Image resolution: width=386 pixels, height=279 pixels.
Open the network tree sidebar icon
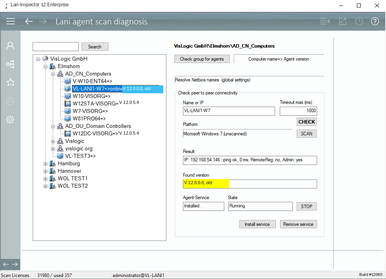[x=10, y=64]
